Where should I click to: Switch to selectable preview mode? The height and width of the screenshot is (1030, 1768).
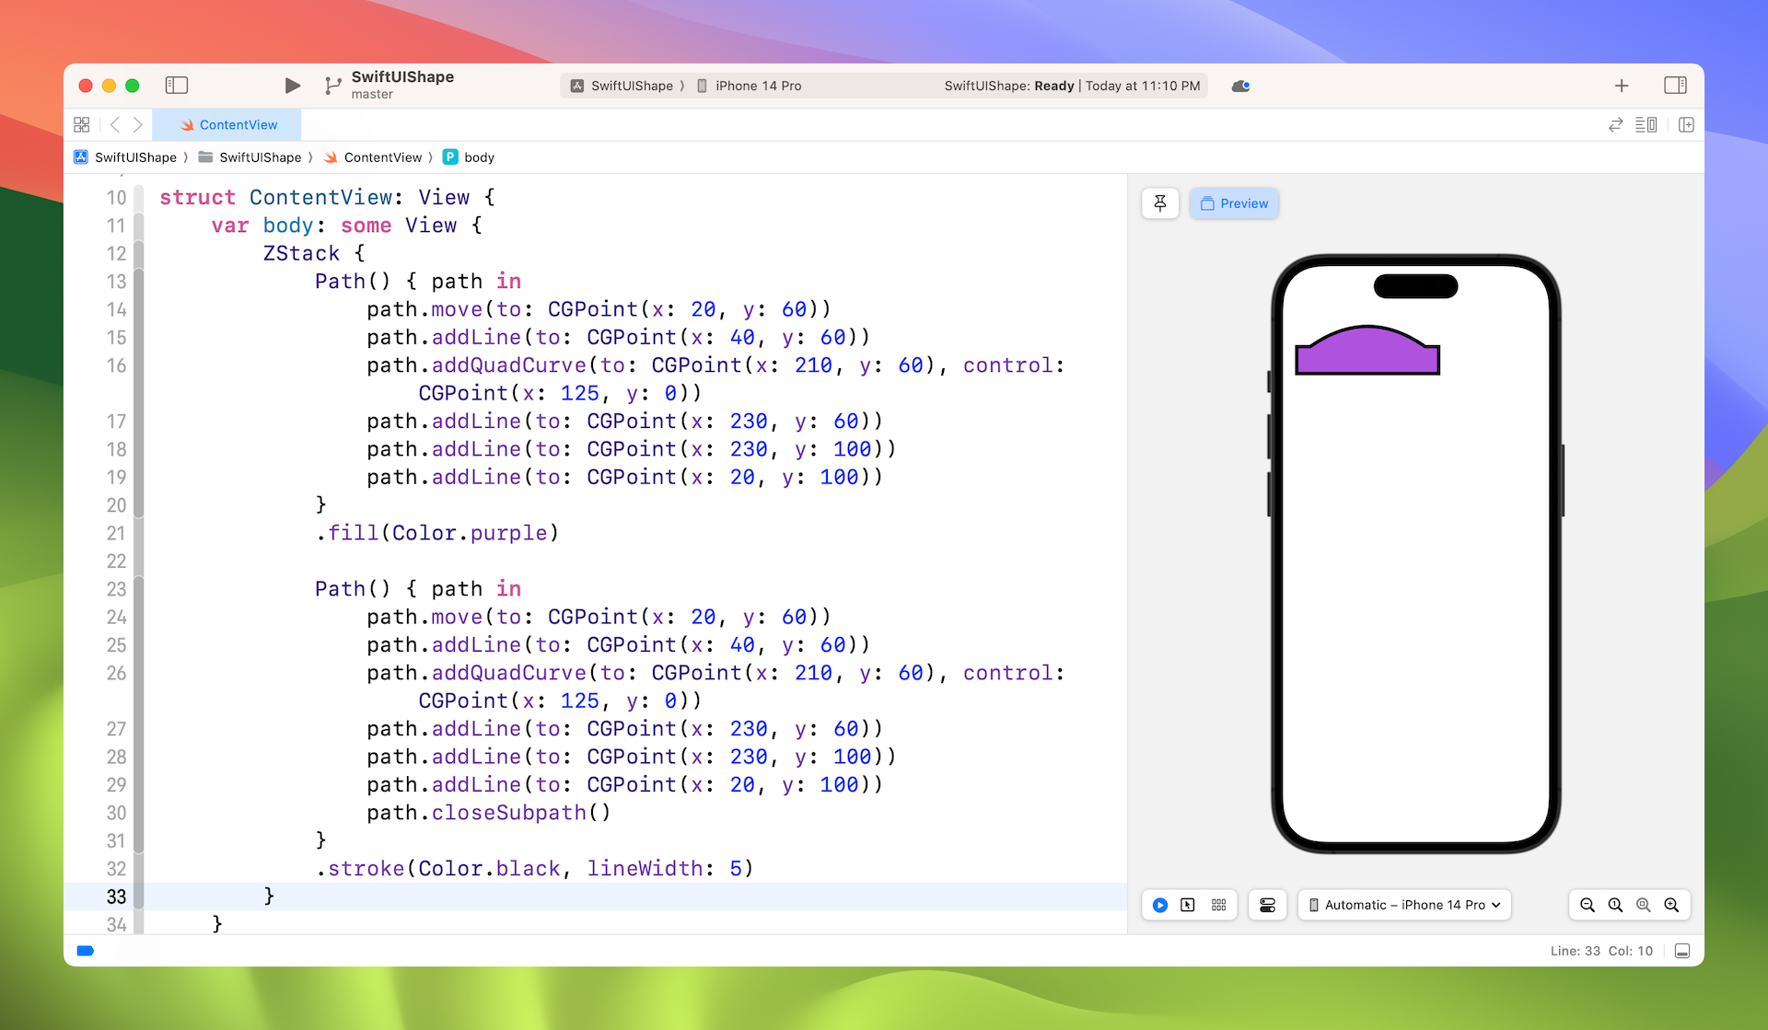(x=1188, y=905)
